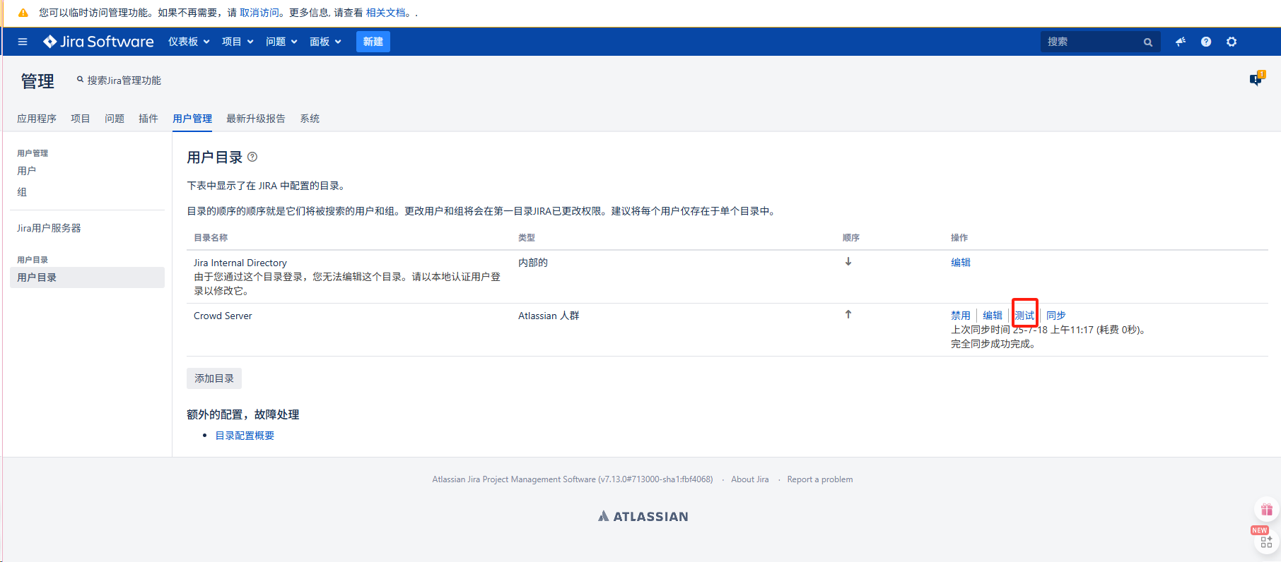Expand the 仪表板 dropdown menu
Screen dimensions: 1281x562
(x=189, y=42)
